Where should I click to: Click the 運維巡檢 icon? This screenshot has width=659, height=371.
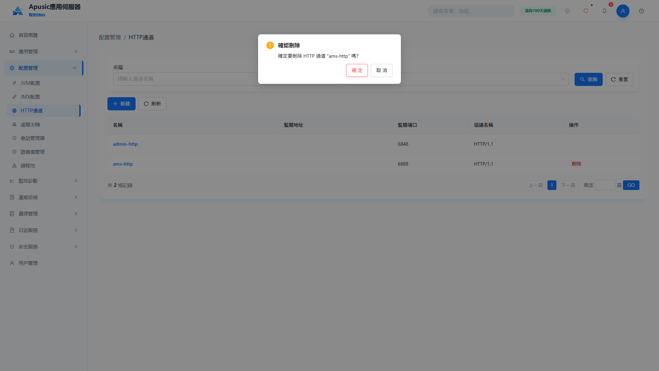point(12,197)
